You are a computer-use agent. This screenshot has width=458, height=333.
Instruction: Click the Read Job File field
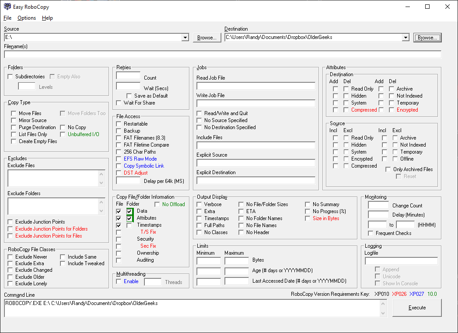point(256,86)
